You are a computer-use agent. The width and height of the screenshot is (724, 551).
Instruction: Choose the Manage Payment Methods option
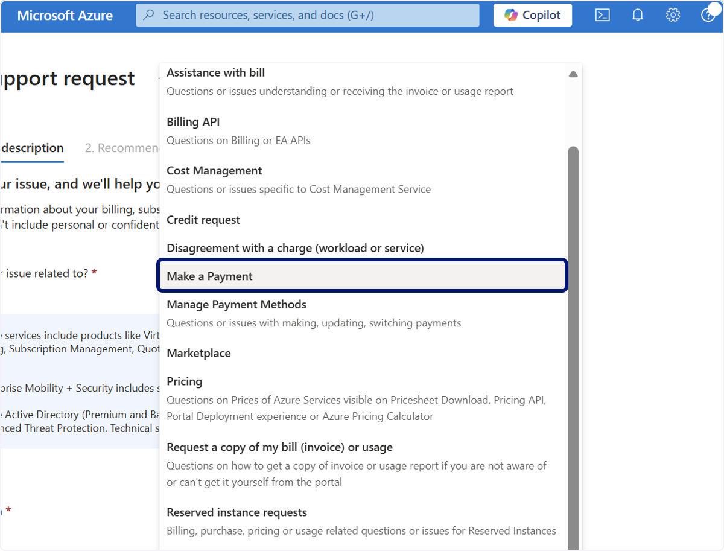363,313
